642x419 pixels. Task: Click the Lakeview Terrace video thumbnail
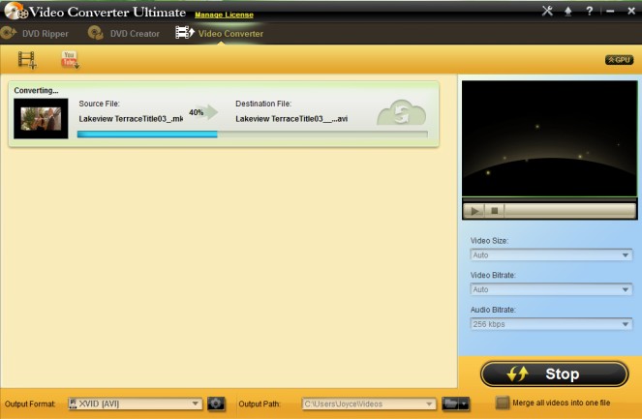point(41,119)
